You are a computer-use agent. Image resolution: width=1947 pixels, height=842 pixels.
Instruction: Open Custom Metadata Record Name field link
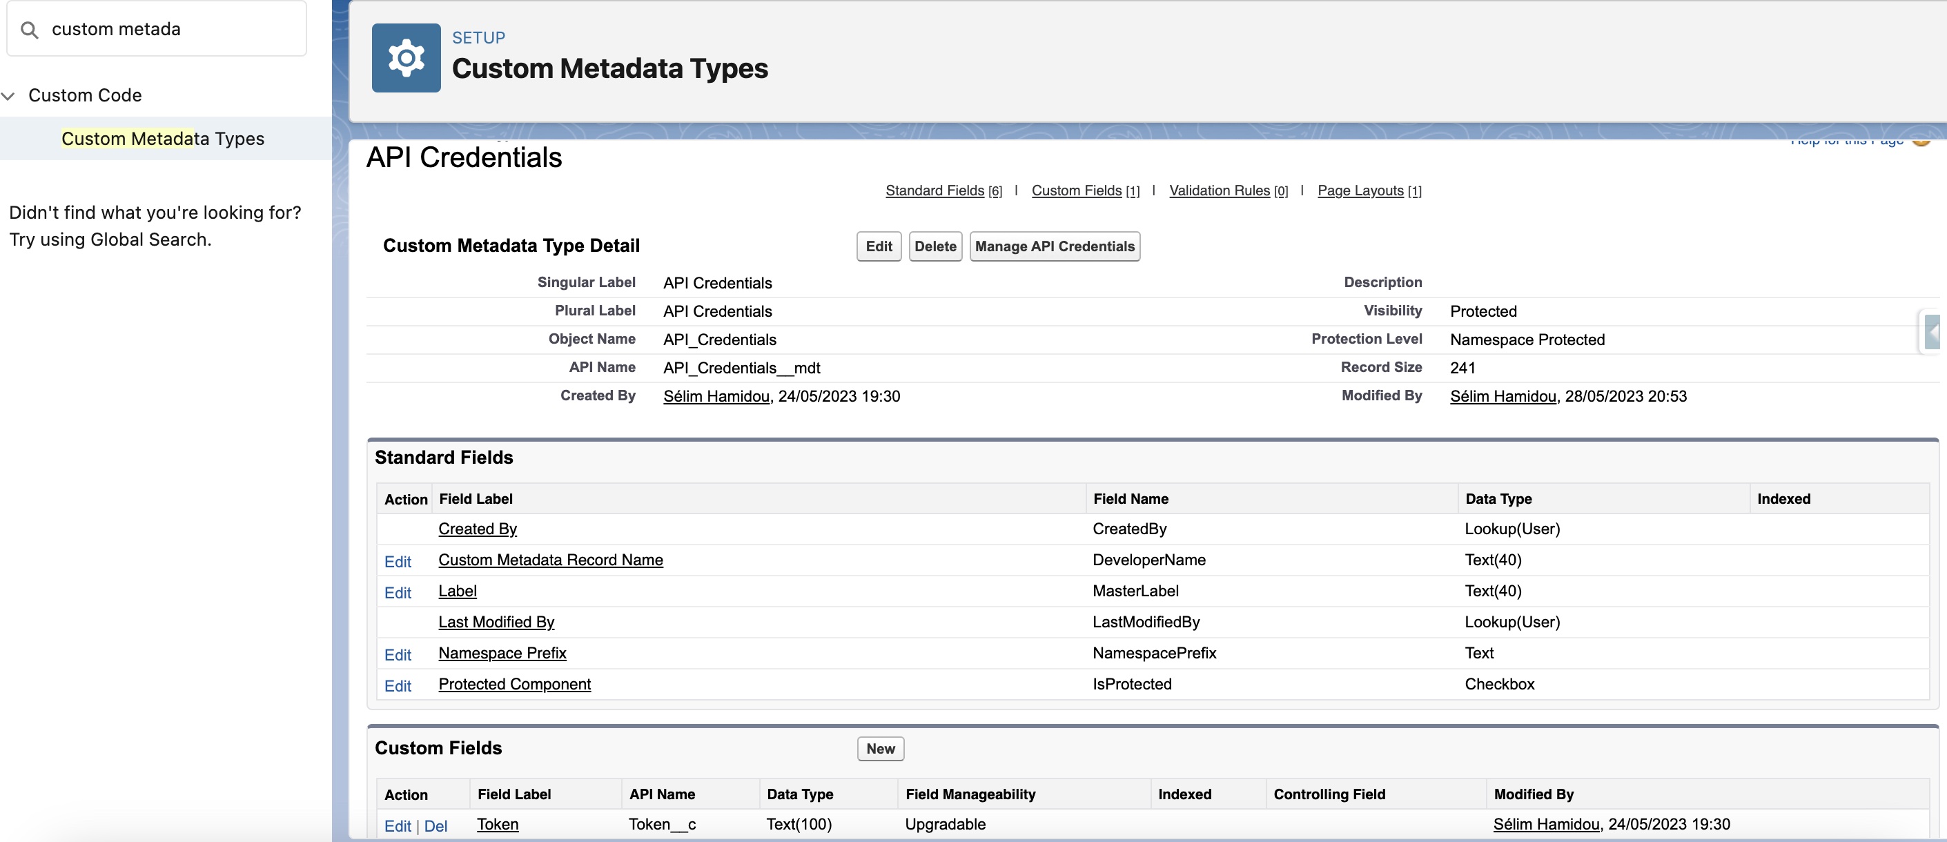pos(550,560)
